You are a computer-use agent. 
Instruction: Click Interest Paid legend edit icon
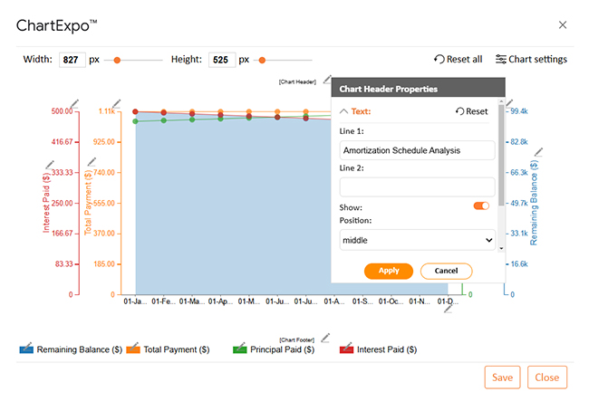(346, 348)
